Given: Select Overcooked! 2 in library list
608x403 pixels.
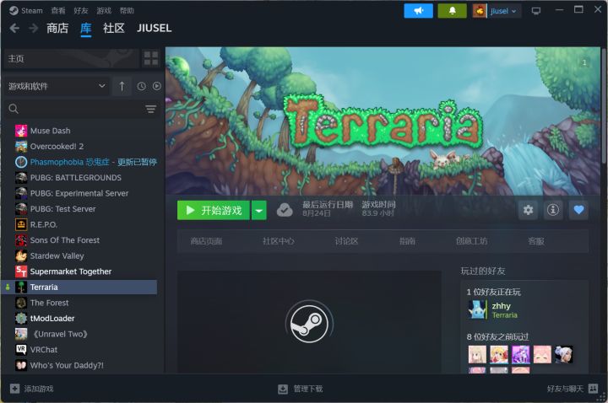Looking at the screenshot, I should 85,147.
